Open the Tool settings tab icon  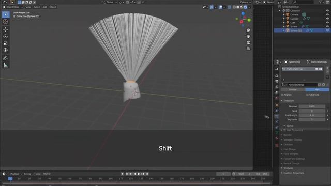[277, 69]
